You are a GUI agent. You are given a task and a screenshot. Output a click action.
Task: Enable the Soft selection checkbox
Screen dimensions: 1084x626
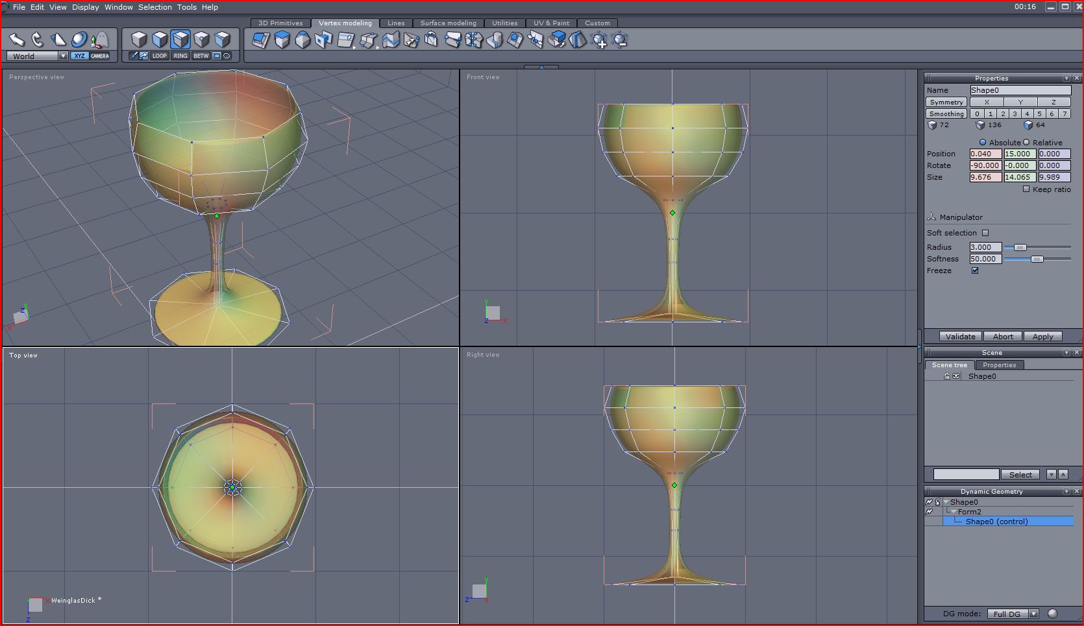click(985, 233)
